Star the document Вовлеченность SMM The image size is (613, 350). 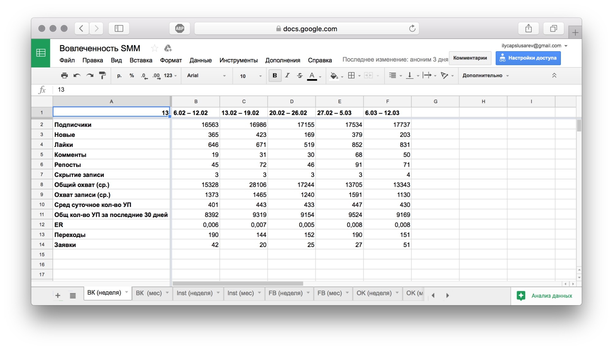coord(154,48)
